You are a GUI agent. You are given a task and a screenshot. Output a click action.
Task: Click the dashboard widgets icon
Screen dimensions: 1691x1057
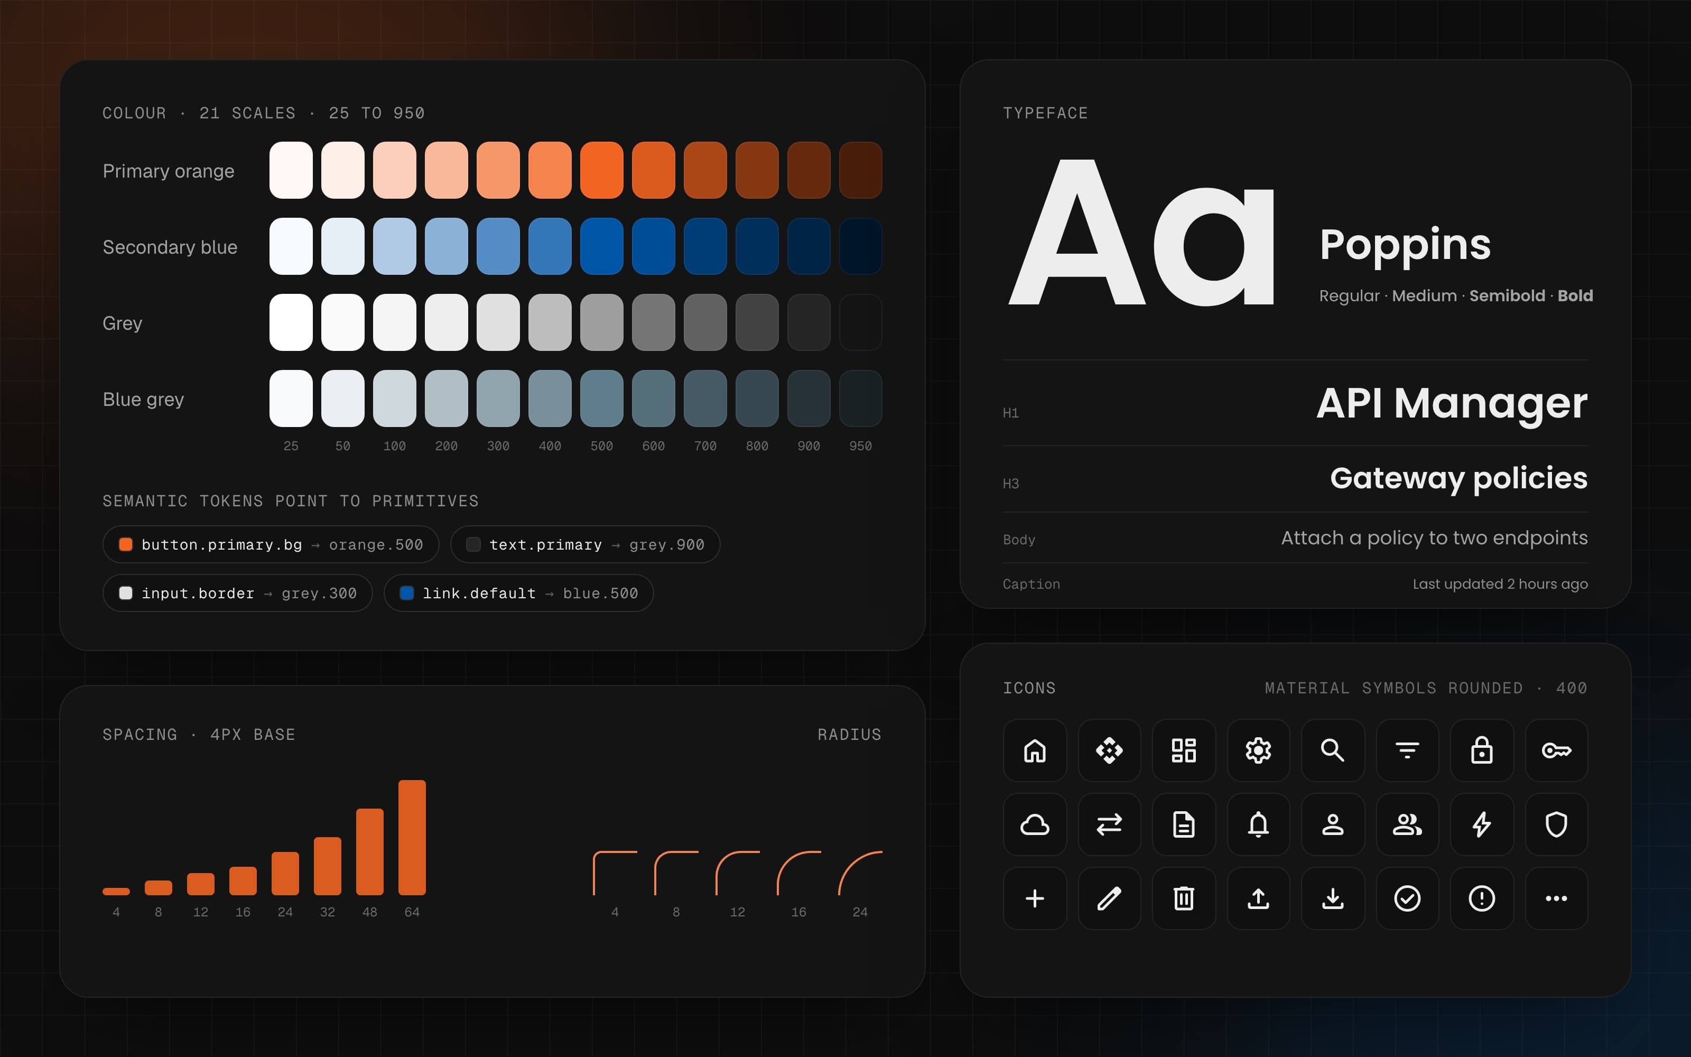1184,750
